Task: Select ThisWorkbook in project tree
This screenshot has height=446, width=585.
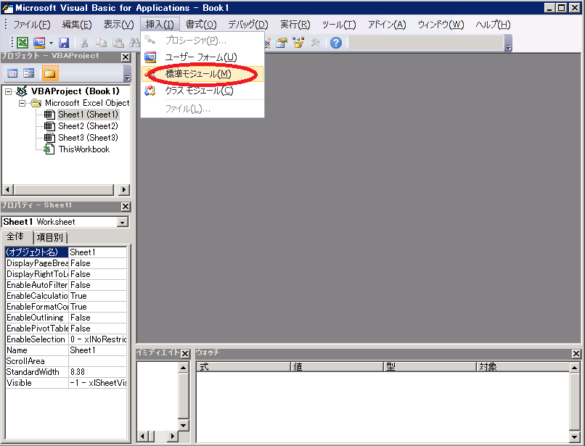Action: (x=84, y=149)
